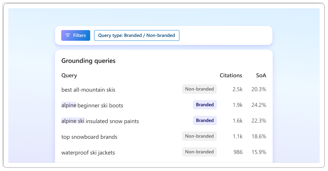Click the filter lines icon in Filters
Screen dimensions: 328x171
[68, 35]
